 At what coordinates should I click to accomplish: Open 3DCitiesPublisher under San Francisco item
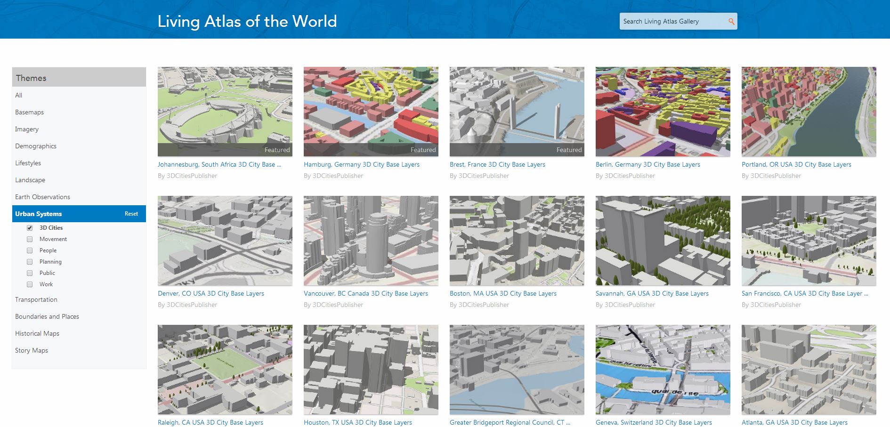click(776, 305)
